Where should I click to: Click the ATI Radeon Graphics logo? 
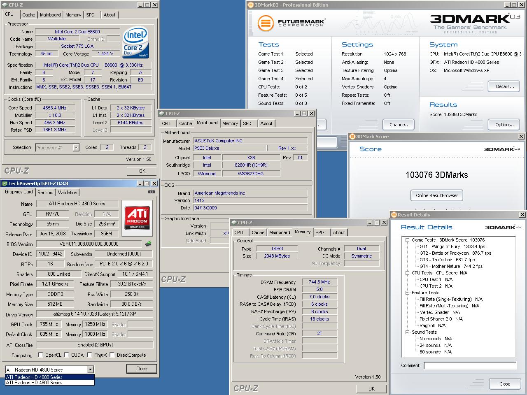(138, 218)
